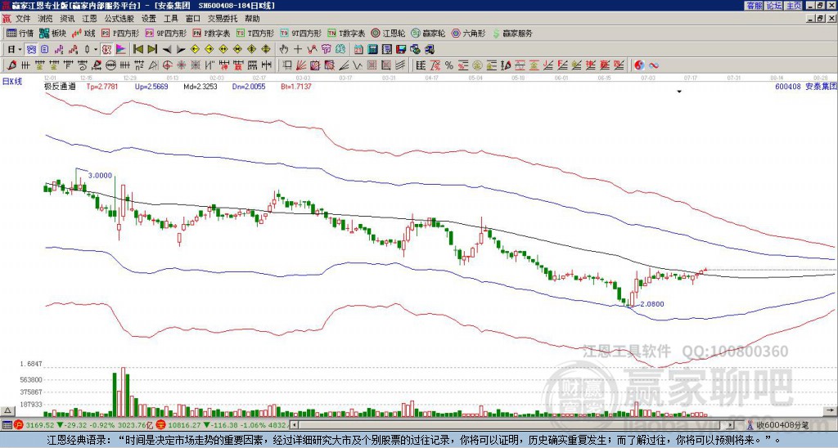Open the 板块 sector view

click(x=52, y=33)
